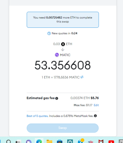123x143 pixels.
Task: Click the clock icon beside New quotes timer
Action: (x=49, y=34)
